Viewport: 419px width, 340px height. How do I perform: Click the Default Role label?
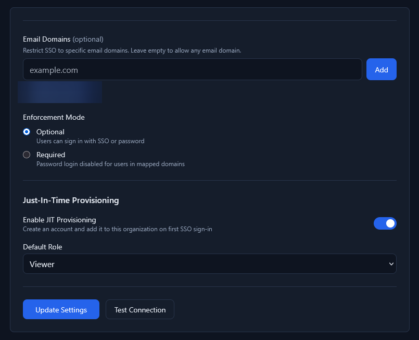click(x=43, y=247)
